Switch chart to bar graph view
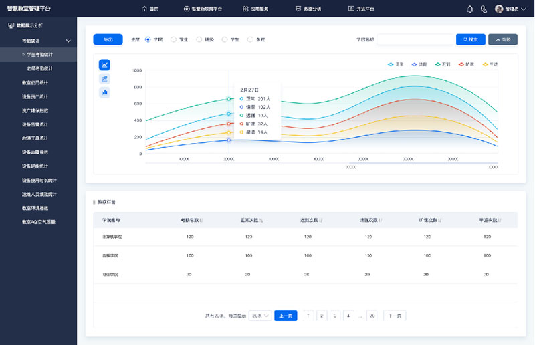535x345 pixels. pyautogui.click(x=105, y=92)
